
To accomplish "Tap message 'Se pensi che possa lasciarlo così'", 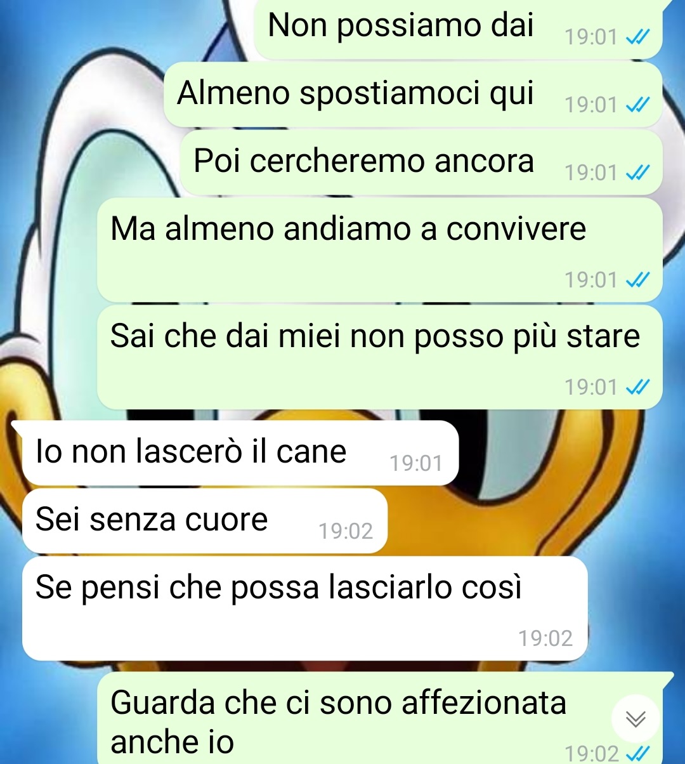I will point(304,609).
